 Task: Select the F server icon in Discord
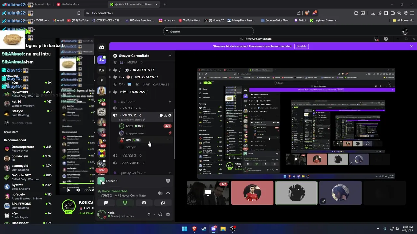point(102,80)
